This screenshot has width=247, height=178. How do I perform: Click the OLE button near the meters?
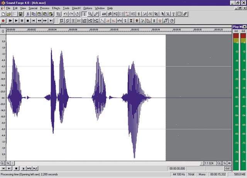coord(228,168)
